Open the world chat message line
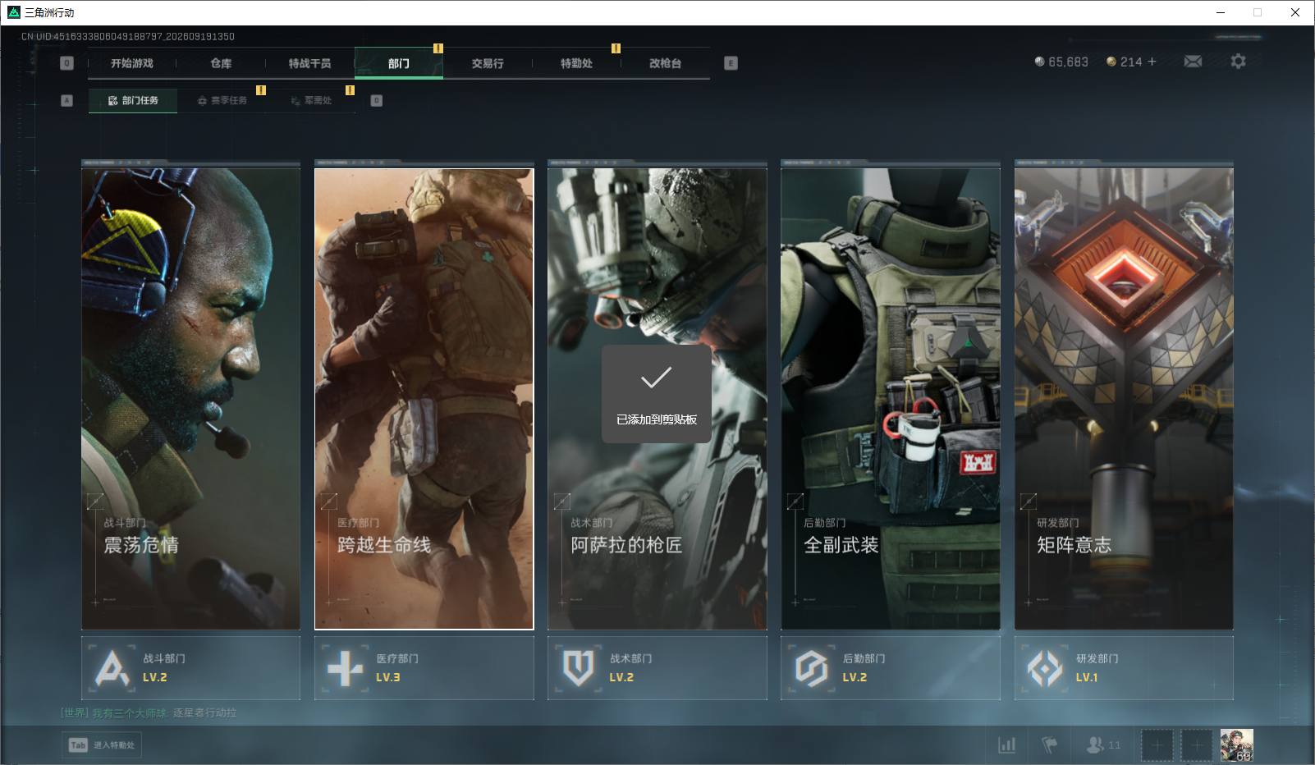 point(149,712)
